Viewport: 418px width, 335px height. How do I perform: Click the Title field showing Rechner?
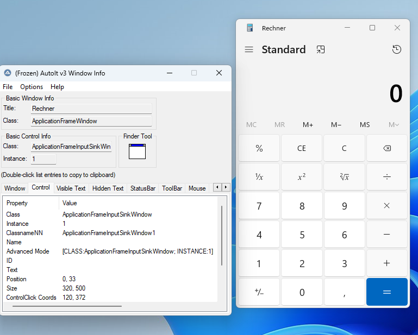point(91,109)
